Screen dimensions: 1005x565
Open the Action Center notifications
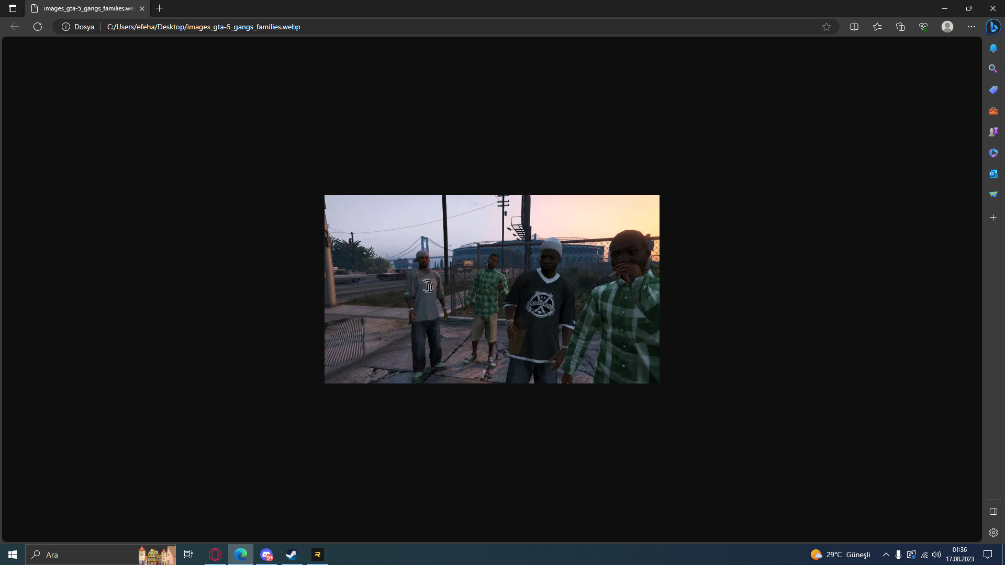point(988,555)
